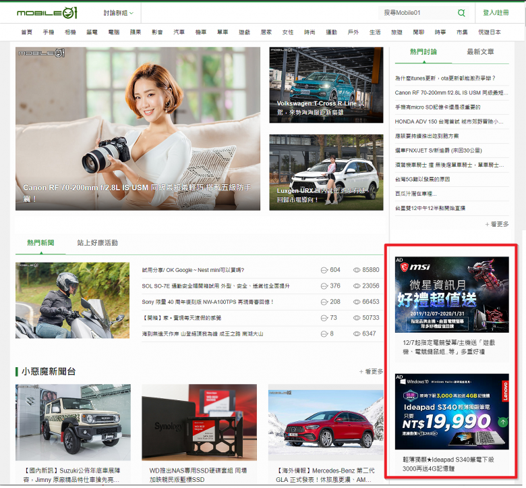Screen dimensions: 526x488
Task: Click the green search magnifier icon
Action: (x=461, y=13)
